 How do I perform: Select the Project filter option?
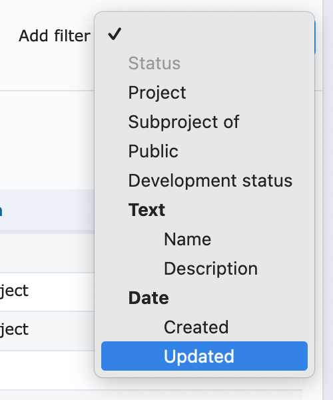pos(157,93)
